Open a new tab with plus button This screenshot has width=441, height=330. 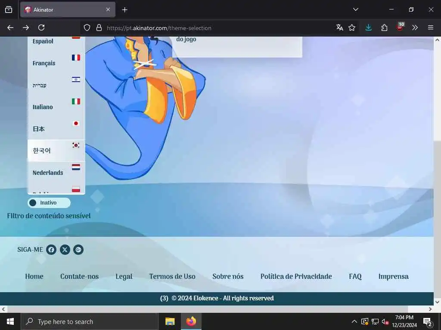pyautogui.click(x=124, y=10)
